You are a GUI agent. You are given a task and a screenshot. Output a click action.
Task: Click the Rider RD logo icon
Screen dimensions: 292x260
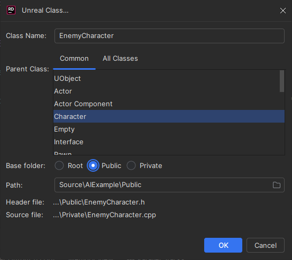[x=11, y=10]
